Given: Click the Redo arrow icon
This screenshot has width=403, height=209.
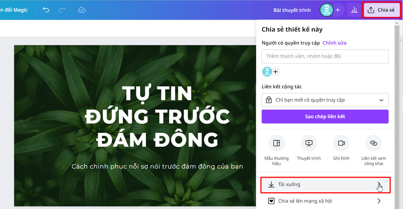Looking at the screenshot, I should coord(62,10).
